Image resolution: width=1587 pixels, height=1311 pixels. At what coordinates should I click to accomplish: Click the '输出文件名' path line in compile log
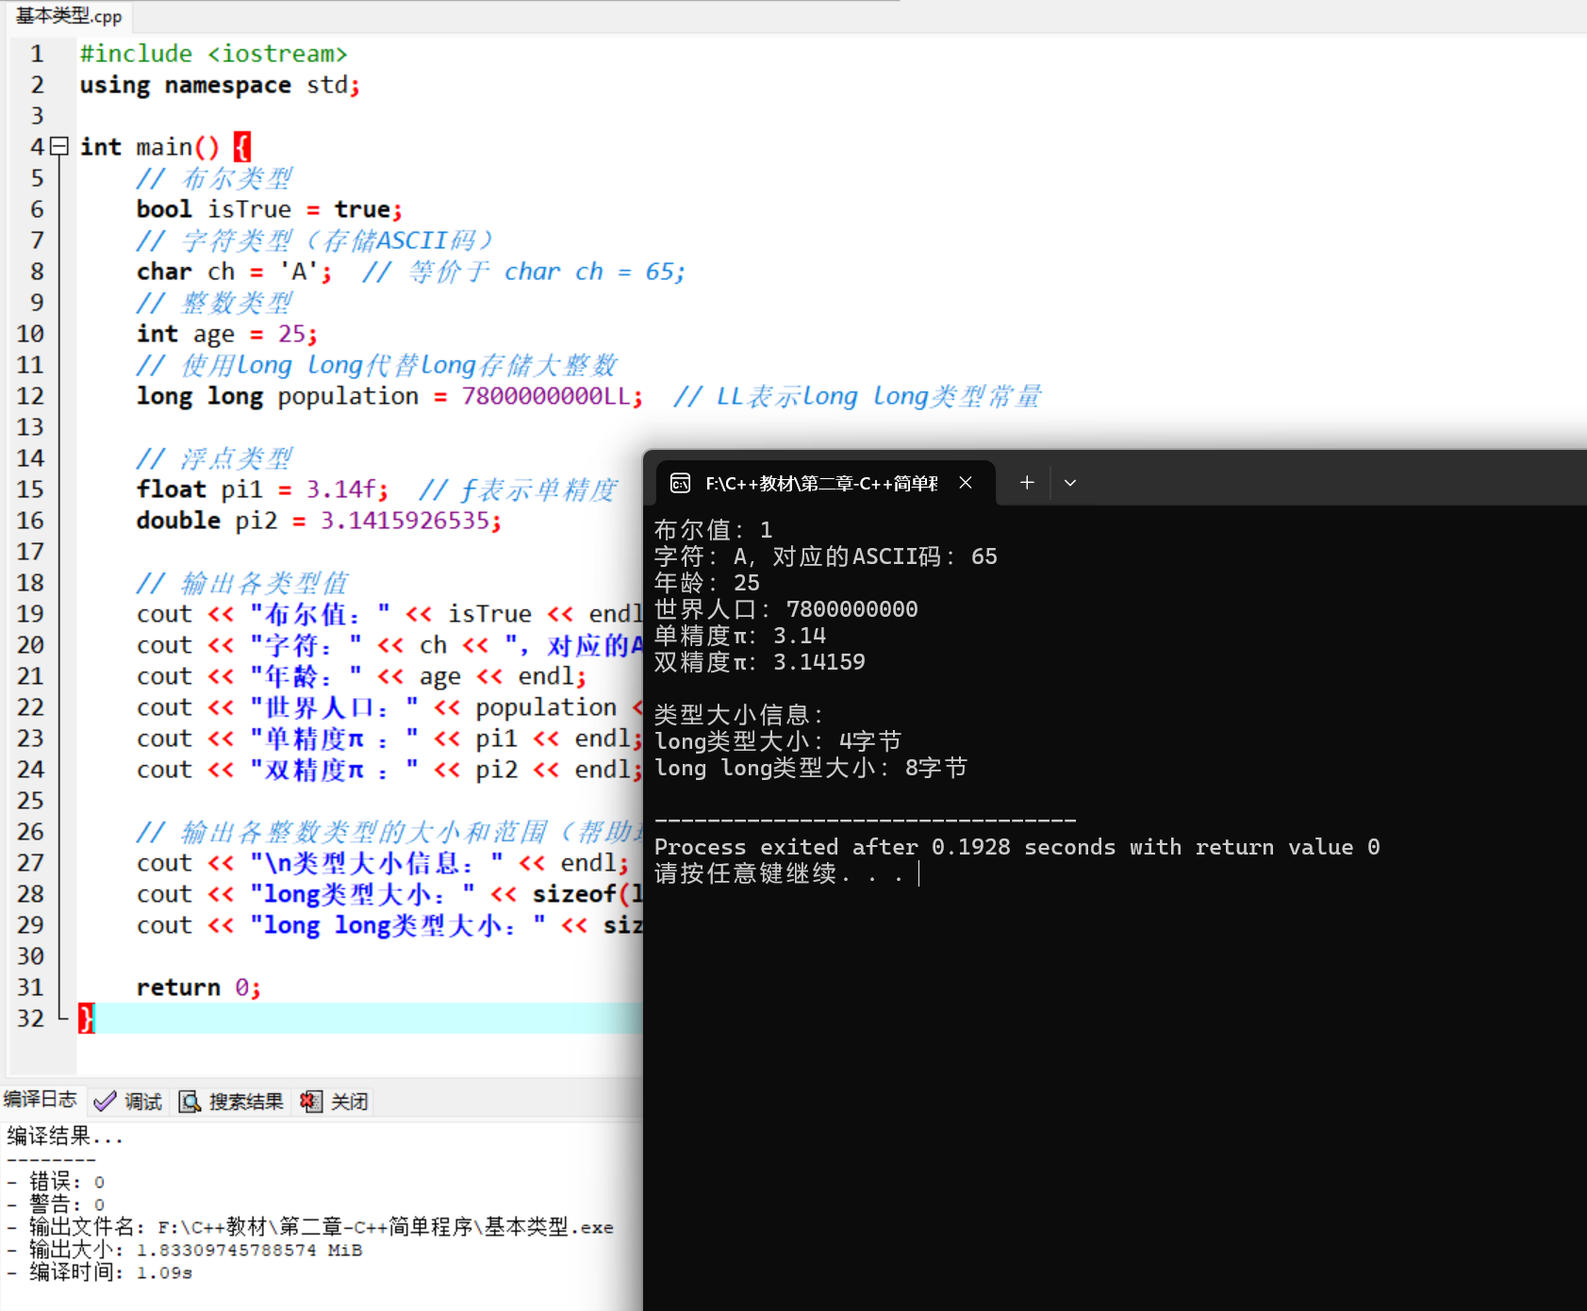coord(310,1227)
